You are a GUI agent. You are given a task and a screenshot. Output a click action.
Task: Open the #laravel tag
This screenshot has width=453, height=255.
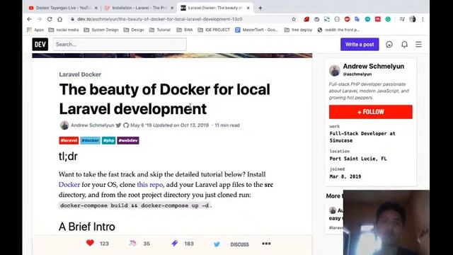coord(69,140)
